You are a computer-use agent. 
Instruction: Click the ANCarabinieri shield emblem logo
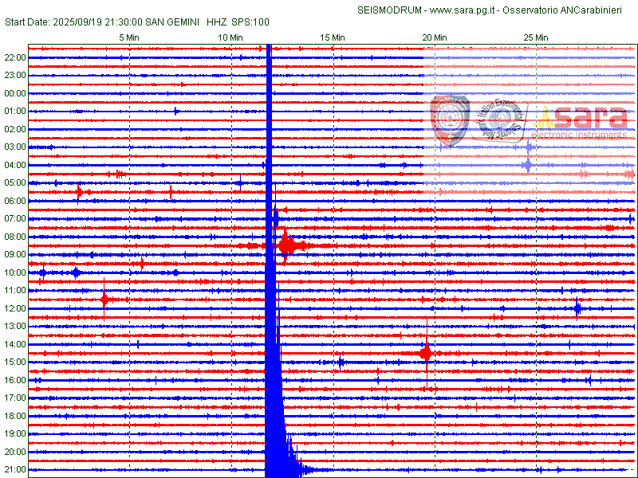coord(450,119)
